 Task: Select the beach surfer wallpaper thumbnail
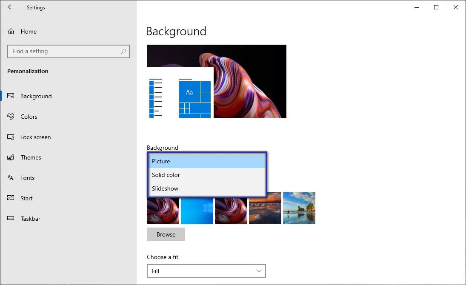coord(299,208)
